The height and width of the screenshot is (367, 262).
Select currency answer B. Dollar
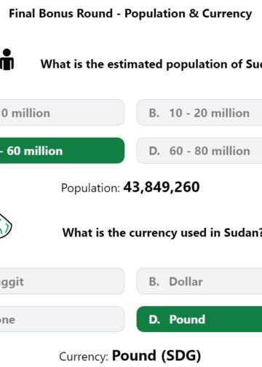(199, 281)
